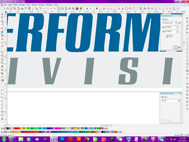The width and height of the screenshot is (189, 142).
Task: Select the Pan hand tool
Action: coord(2,77)
